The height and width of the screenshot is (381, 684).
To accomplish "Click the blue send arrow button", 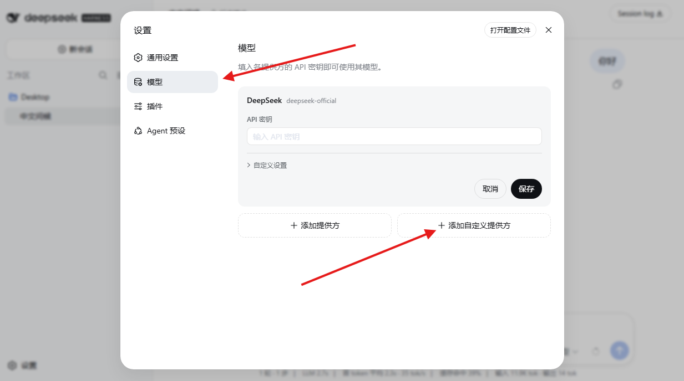I will (619, 350).
